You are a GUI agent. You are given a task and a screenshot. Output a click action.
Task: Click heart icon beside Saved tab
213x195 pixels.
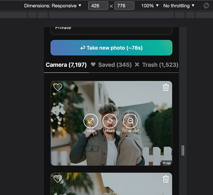tap(93, 64)
